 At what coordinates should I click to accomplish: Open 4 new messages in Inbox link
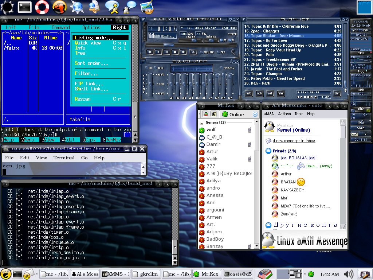click(294, 141)
